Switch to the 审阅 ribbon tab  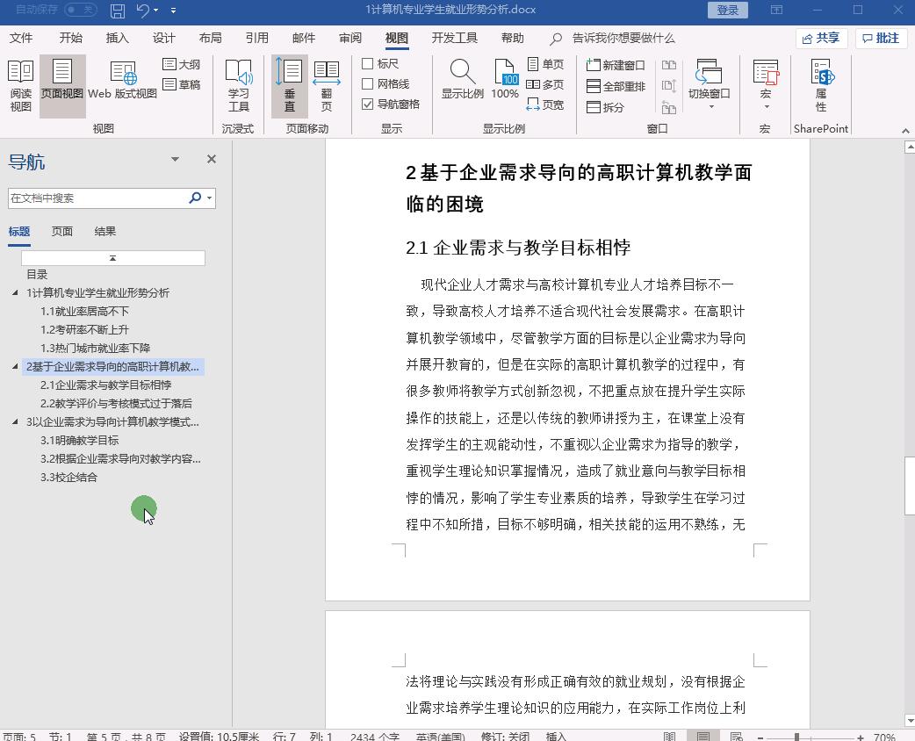point(349,38)
